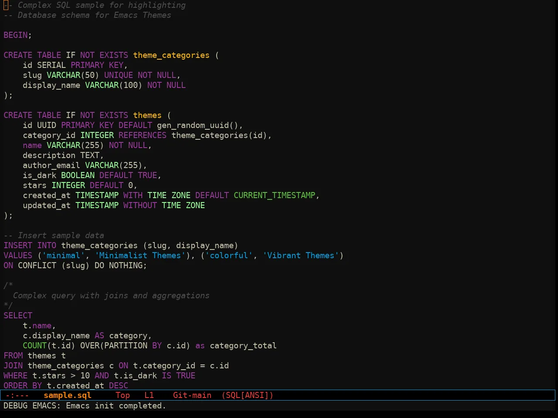Viewport: 558px width, 418px height.
Task: Click VARCHAR(50) on the slug line
Action: pos(73,75)
